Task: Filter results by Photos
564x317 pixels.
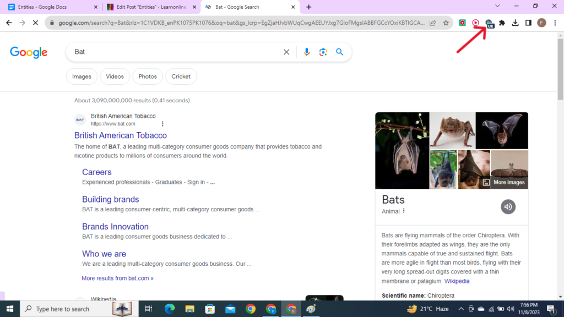Action: click(x=148, y=76)
